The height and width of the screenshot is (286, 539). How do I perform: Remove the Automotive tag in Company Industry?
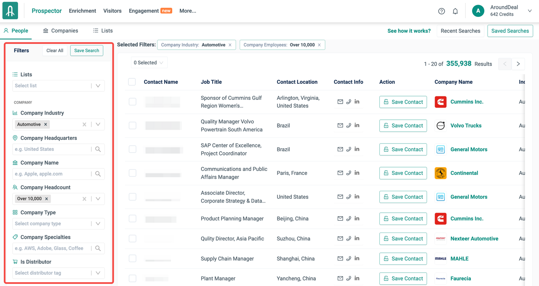pos(46,125)
